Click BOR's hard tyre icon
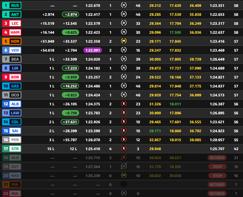This screenshot has height=197, width=243. tap(124, 77)
